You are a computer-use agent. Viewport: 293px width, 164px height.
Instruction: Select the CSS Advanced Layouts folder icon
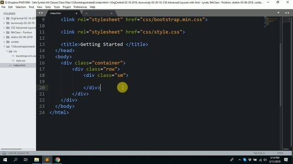pyautogui.click(x=8, y=28)
